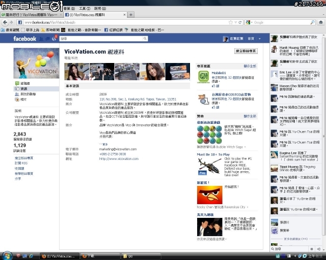Click the show desktop quick launch icon

24,256
